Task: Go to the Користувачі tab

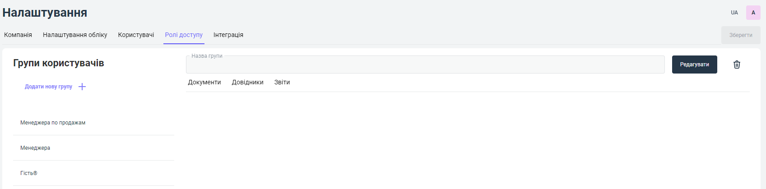Action: click(x=136, y=35)
